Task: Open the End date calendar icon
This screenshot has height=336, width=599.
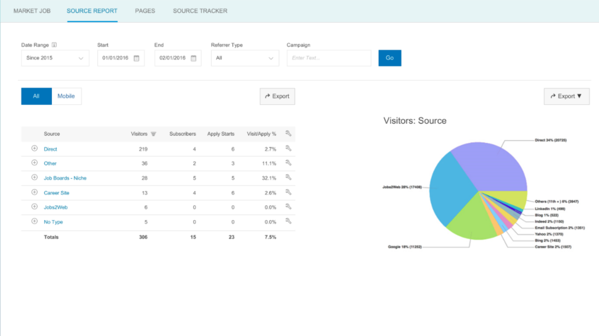Action: point(193,58)
